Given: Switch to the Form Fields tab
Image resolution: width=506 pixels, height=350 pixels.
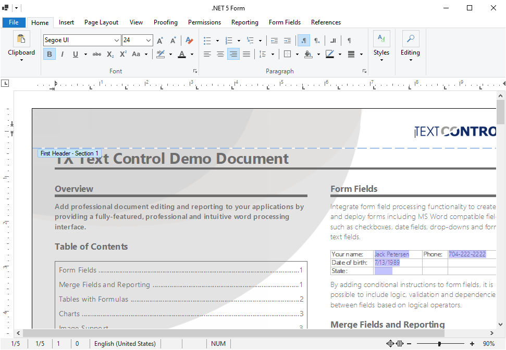Looking at the screenshot, I should [285, 22].
